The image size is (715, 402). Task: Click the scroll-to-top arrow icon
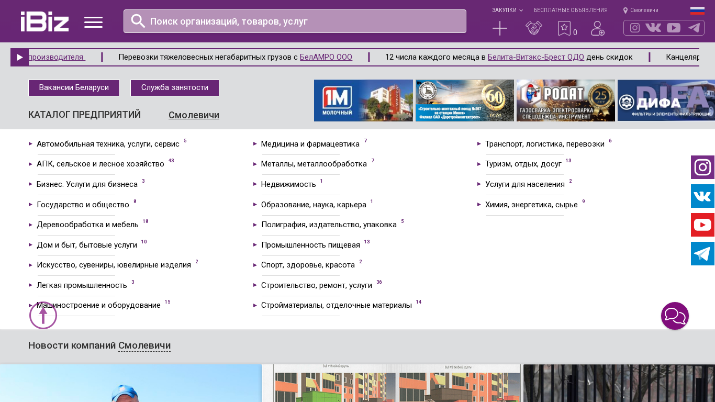tap(43, 316)
